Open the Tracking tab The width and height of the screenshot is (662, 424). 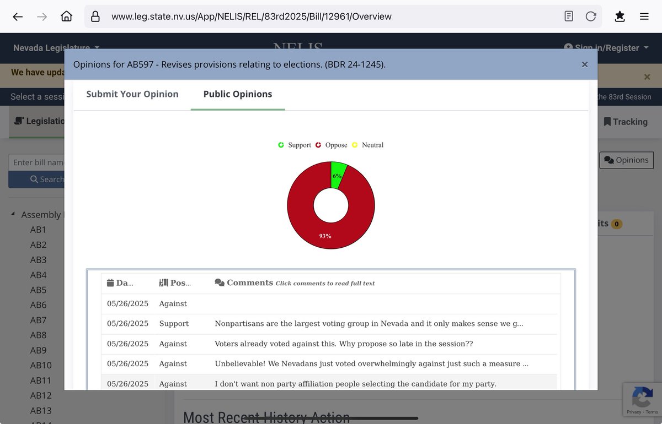coord(626,122)
